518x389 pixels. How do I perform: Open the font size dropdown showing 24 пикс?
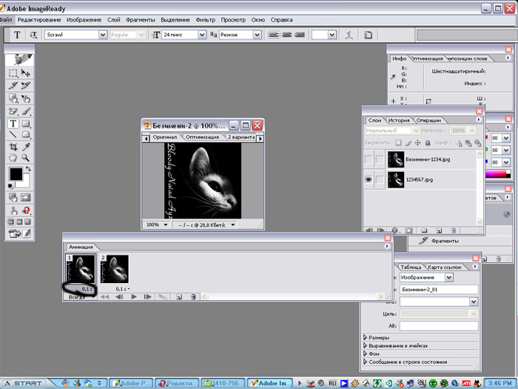click(202, 34)
